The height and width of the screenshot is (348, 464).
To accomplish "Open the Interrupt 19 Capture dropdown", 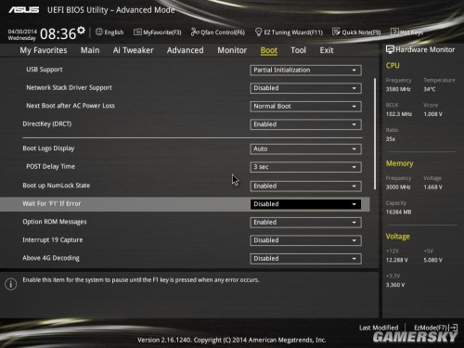I will (x=305, y=240).
